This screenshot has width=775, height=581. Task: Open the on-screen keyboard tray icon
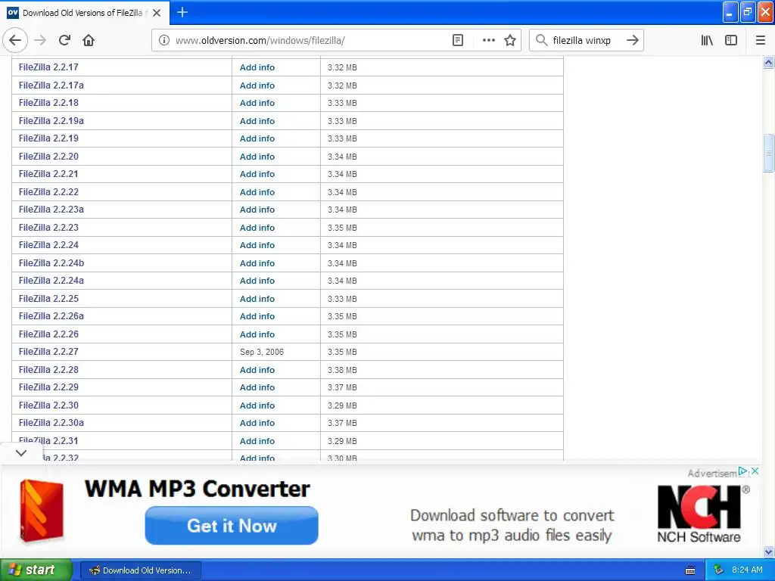point(690,570)
